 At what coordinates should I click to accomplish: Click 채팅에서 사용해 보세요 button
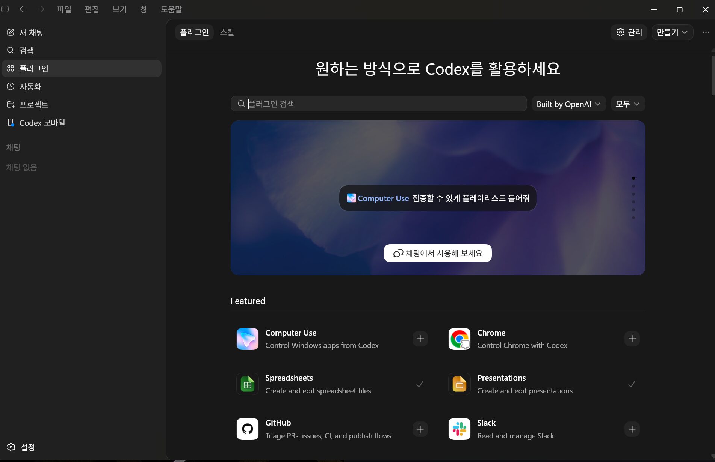[438, 253]
